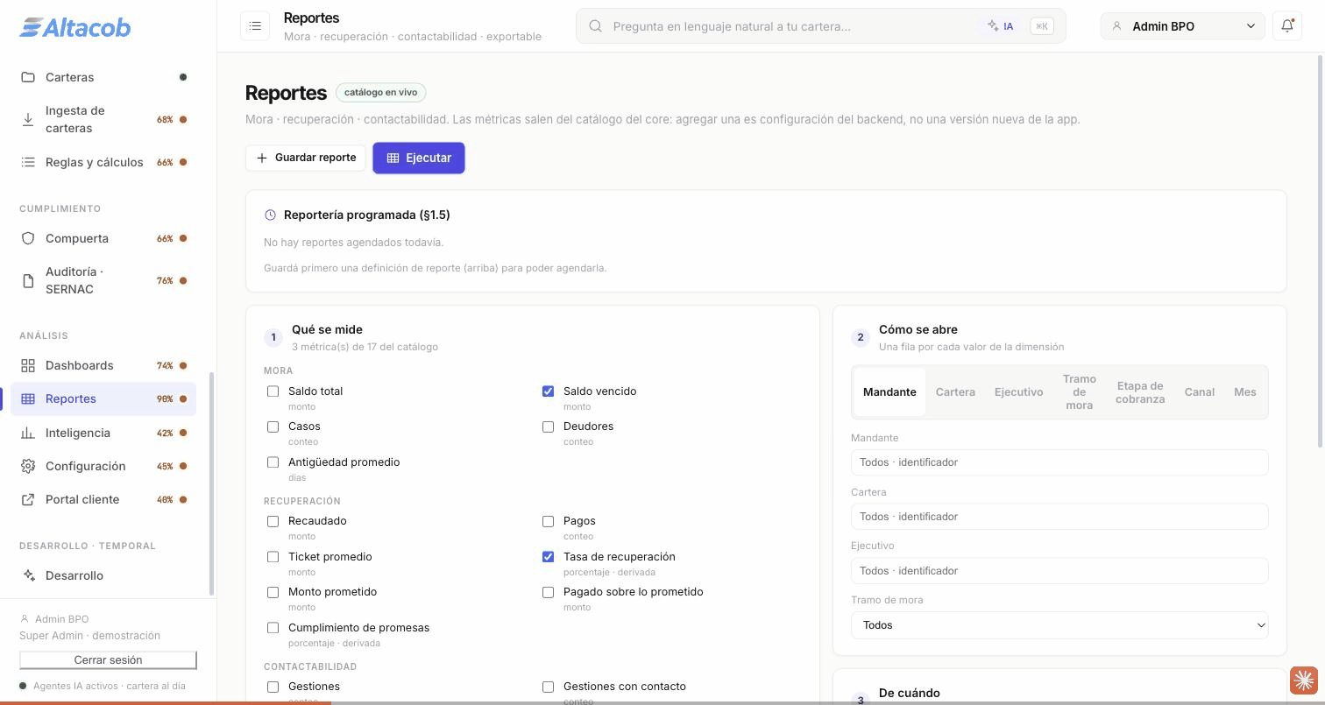Open the Admin BPO account dropdown

pos(1182,26)
